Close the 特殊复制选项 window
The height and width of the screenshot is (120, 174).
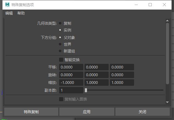point(164,5)
